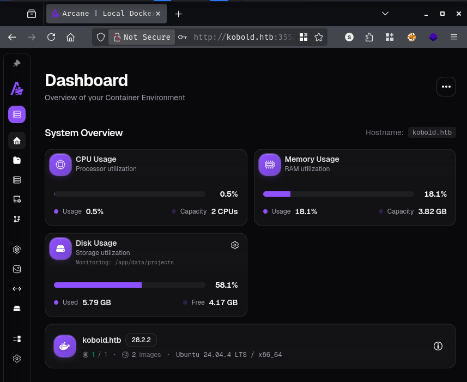This screenshot has width=467, height=382.
Task: Click the 58.1% disk percentage
Action: [226, 285]
